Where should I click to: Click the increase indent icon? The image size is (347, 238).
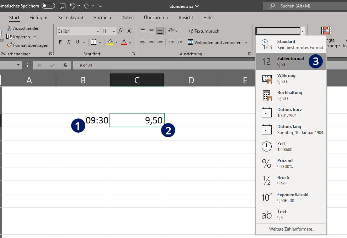point(180,42)
